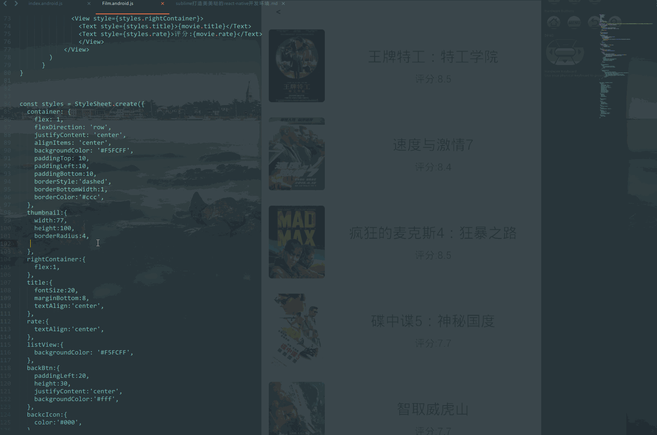Click the thumbnail:{ style definition line
The image size is (657, 435).
(x=47, y=213)
